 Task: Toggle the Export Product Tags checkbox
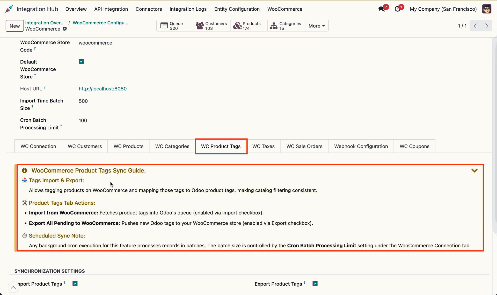(x=315, y=284)
